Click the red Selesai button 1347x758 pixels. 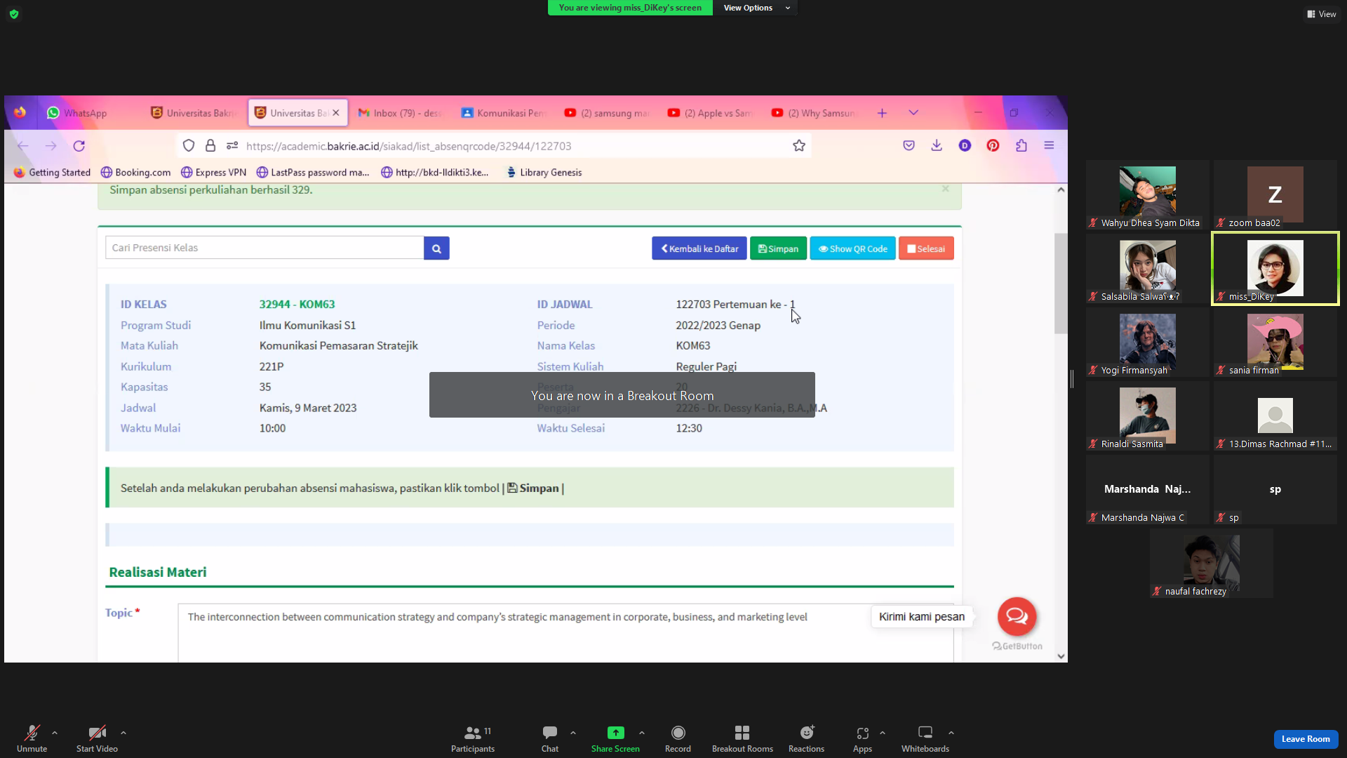926,248
